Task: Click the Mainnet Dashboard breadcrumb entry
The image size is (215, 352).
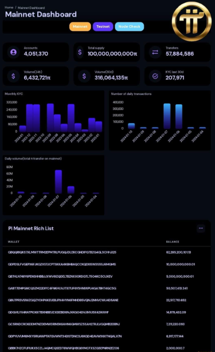Action: click(x=31, y=8)
